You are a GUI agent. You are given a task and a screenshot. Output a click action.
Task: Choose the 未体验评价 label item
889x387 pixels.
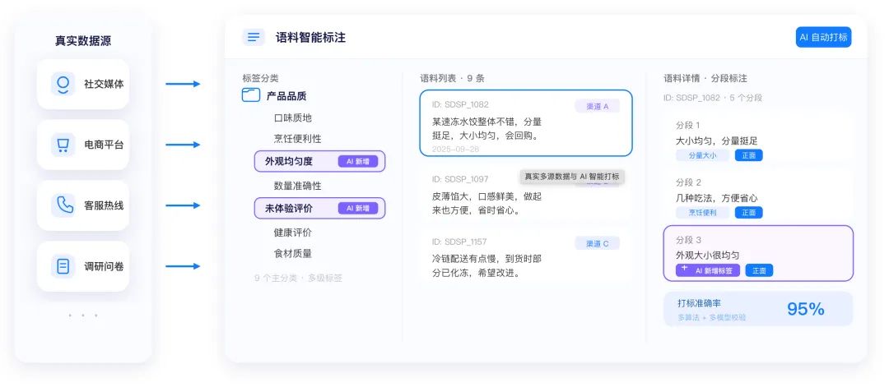(x=319, y=208)
